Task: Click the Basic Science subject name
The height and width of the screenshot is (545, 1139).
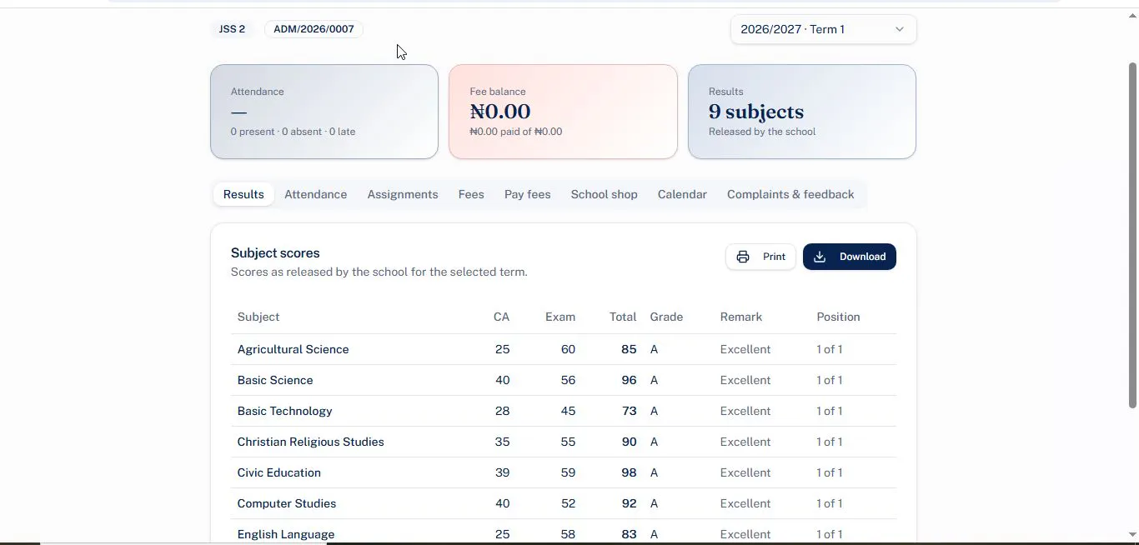Action: (x=275, y=380)
